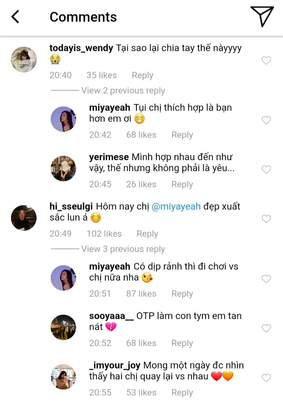Screen dimensions: 283x404
Task: Like todayis_wendy's comment with heart
Action: (x=266, y=60)
